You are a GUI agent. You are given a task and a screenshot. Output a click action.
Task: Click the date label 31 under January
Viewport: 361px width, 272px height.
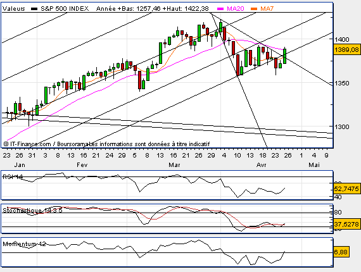tap(32, 156)
